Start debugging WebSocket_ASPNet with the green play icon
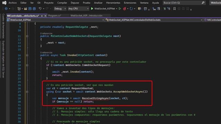Viewport: 221px width, 124px height. click(92, 9)
